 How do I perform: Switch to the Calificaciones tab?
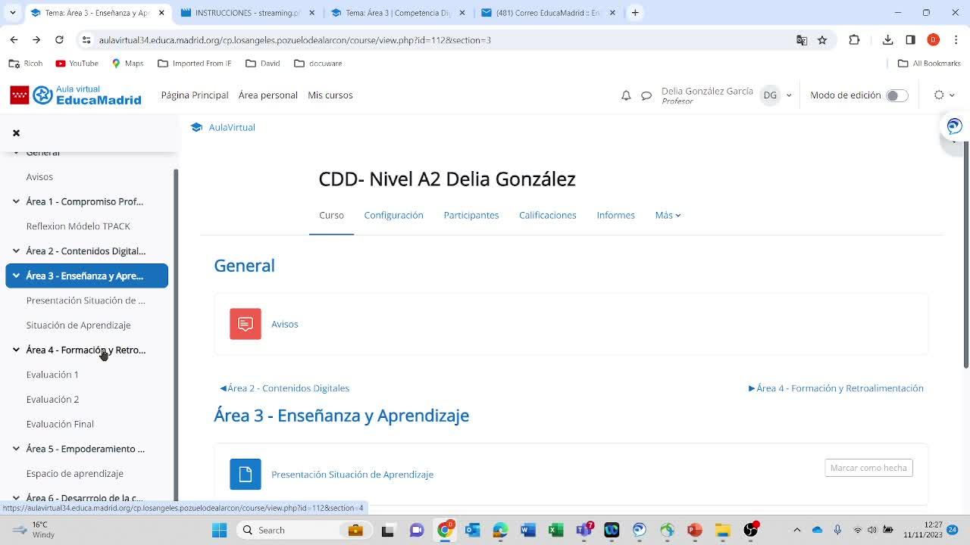pyautogui.click(x=548, y=215)
